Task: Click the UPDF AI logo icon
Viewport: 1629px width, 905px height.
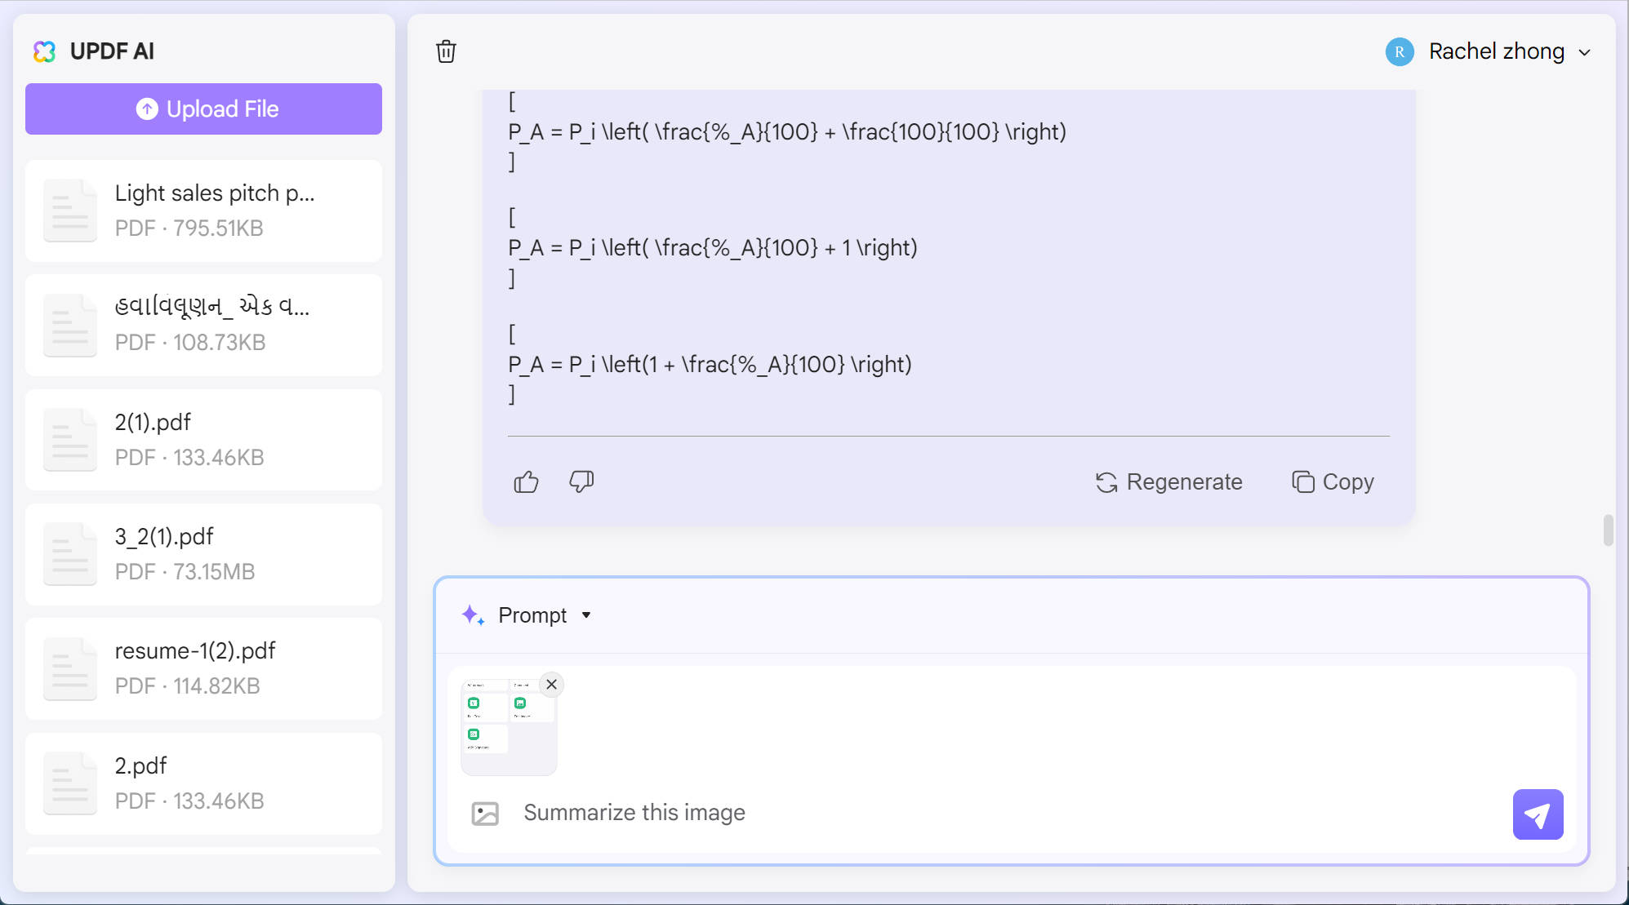Action: 44,51
